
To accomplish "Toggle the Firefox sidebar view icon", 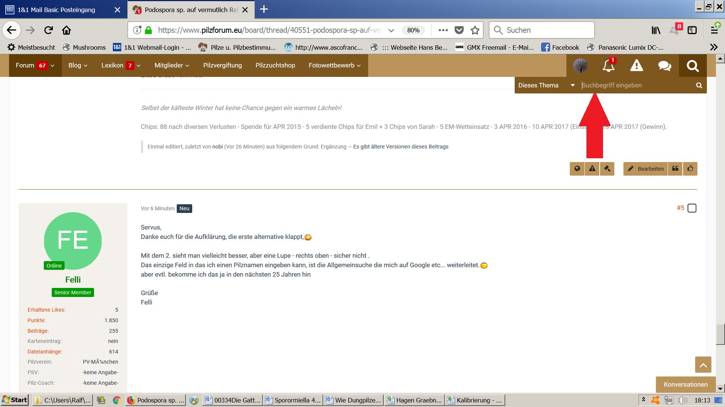I will 692,30.
